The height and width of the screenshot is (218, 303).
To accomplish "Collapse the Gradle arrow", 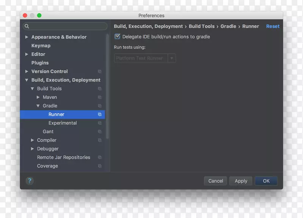I will 38,106.
